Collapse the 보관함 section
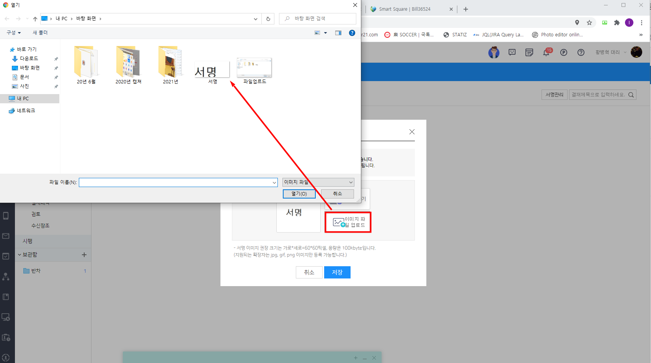Image resolution: width=651 pixels, height=363 pixels. pyautogui.click(x=20, y=255)
